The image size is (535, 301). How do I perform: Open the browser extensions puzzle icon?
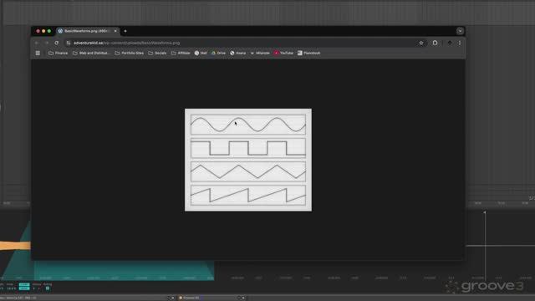435,43
